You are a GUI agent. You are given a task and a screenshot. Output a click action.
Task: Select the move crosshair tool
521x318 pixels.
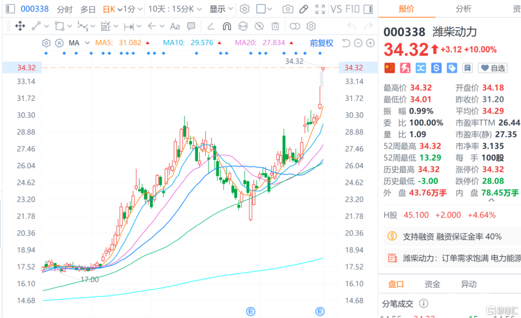pos(20,26)
